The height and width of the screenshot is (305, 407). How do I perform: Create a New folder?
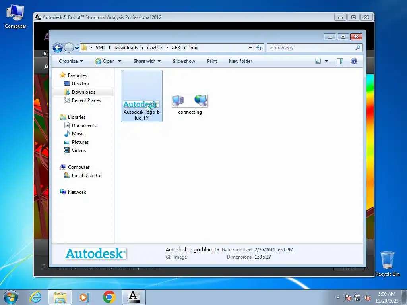(240, 61)
